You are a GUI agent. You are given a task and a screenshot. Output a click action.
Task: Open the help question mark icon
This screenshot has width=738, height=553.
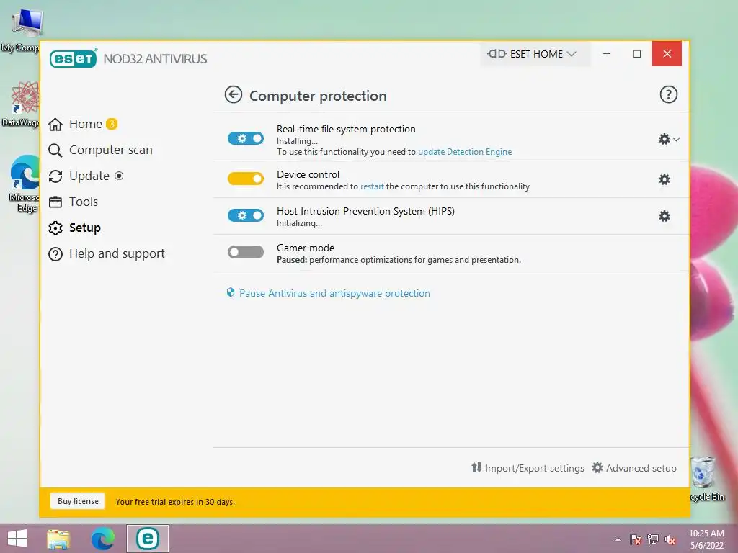pos(668,94)
